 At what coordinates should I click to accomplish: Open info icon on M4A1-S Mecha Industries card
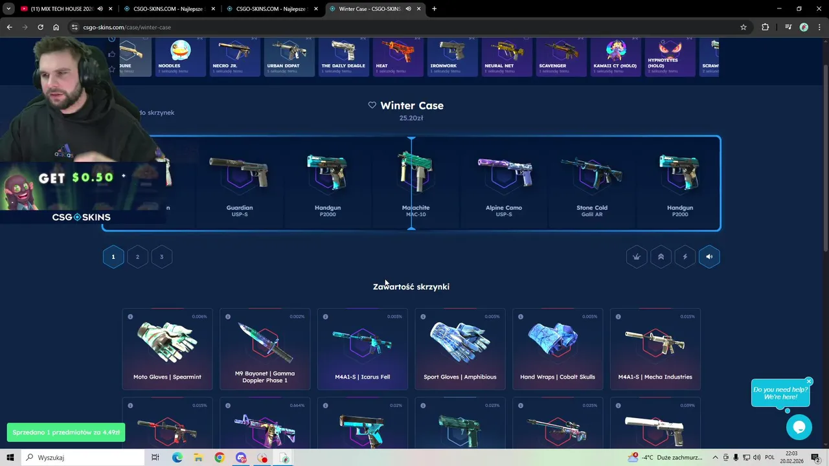(x=619, y=316)
